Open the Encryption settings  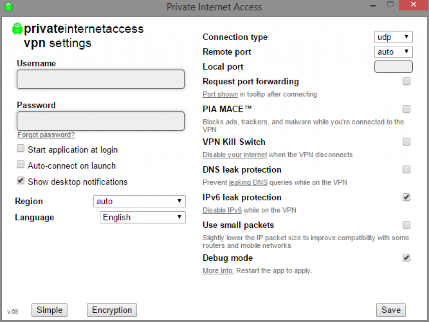[x=112, y=310]
